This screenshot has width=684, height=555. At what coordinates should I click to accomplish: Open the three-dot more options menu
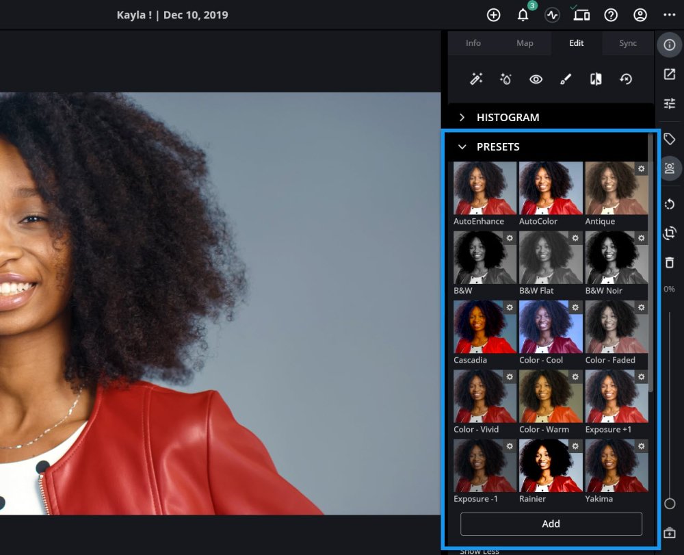[x=669, y=15]
